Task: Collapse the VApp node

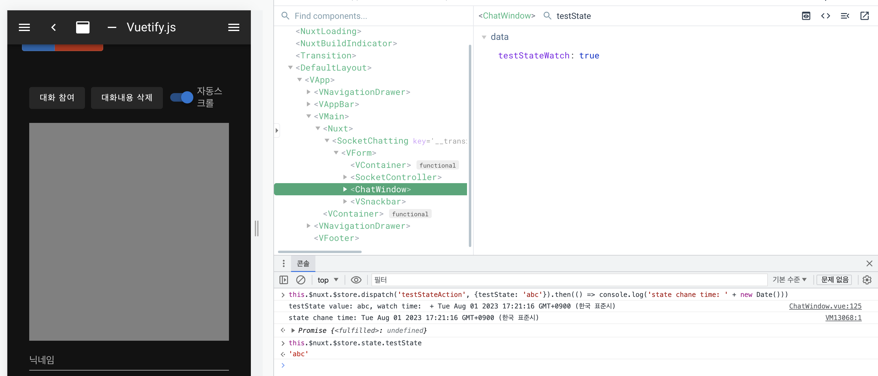Action: coord(300,80)
